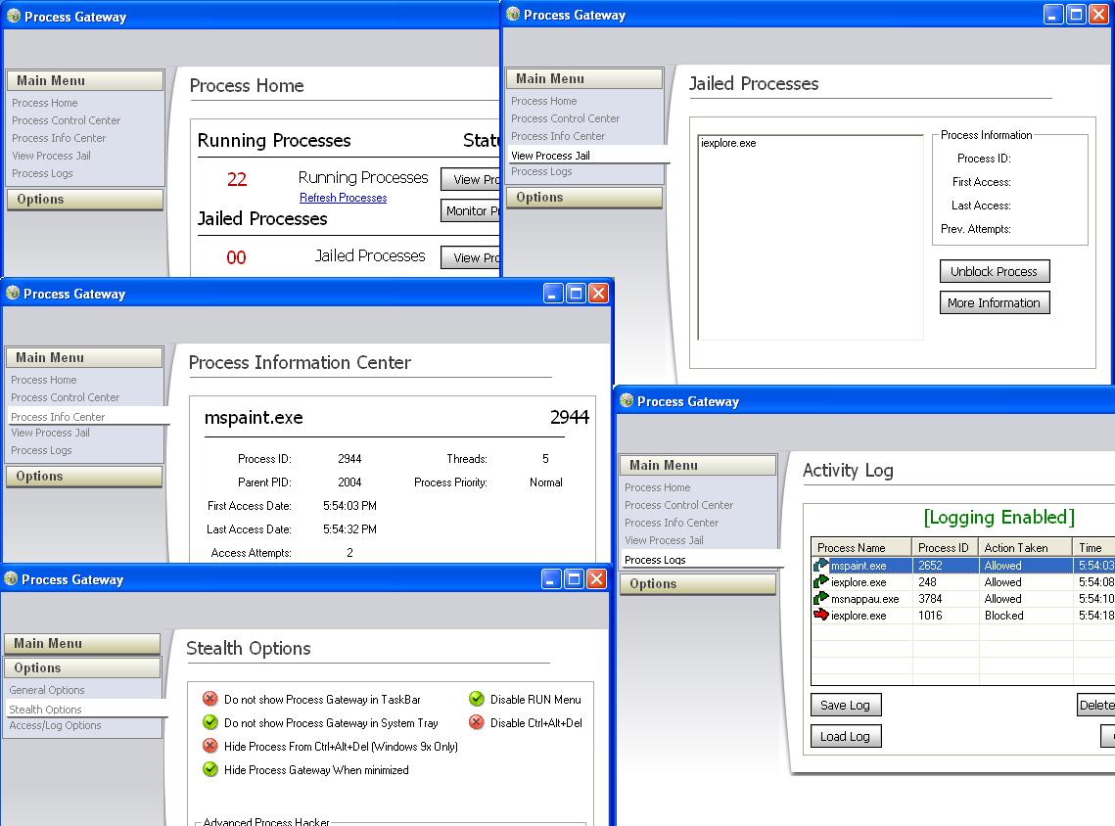Toggle Do not show Process Gateway in TaskBar
This screenshot has width=1115, height=826.
[x=210, y=700]
